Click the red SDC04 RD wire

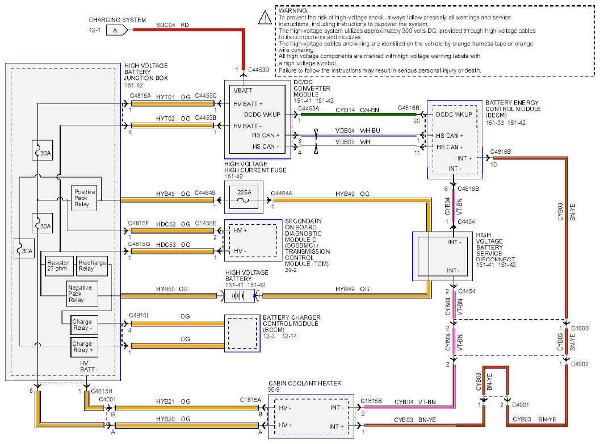pos(190,30)
